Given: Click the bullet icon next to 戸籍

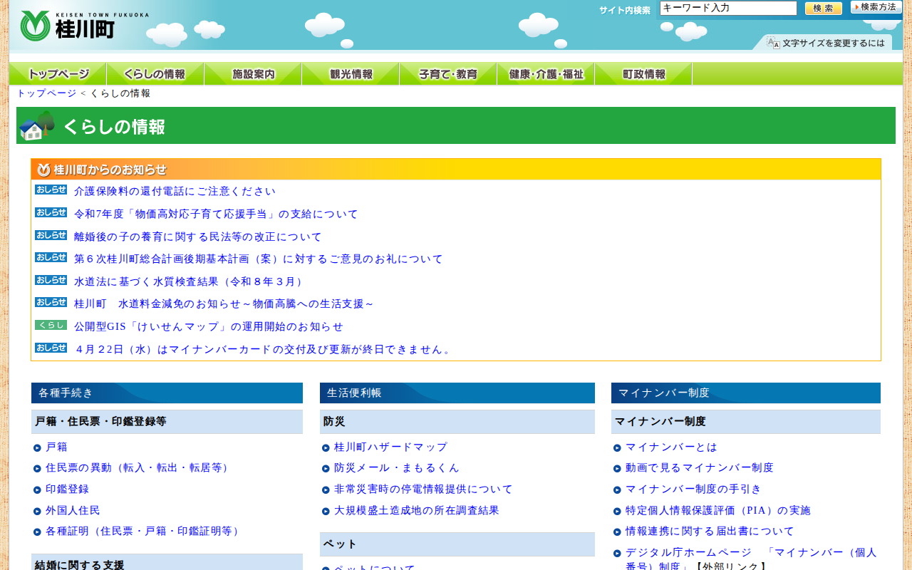Looking at the screenshot, I should coord(37,447).
